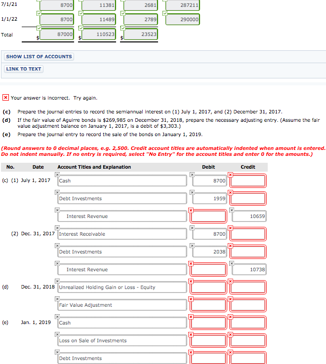Click SHOW LIST OF ACCOUNTS button
Image resolution: width=326 pixels, height=364 pixels.
[x=39, y=57]
